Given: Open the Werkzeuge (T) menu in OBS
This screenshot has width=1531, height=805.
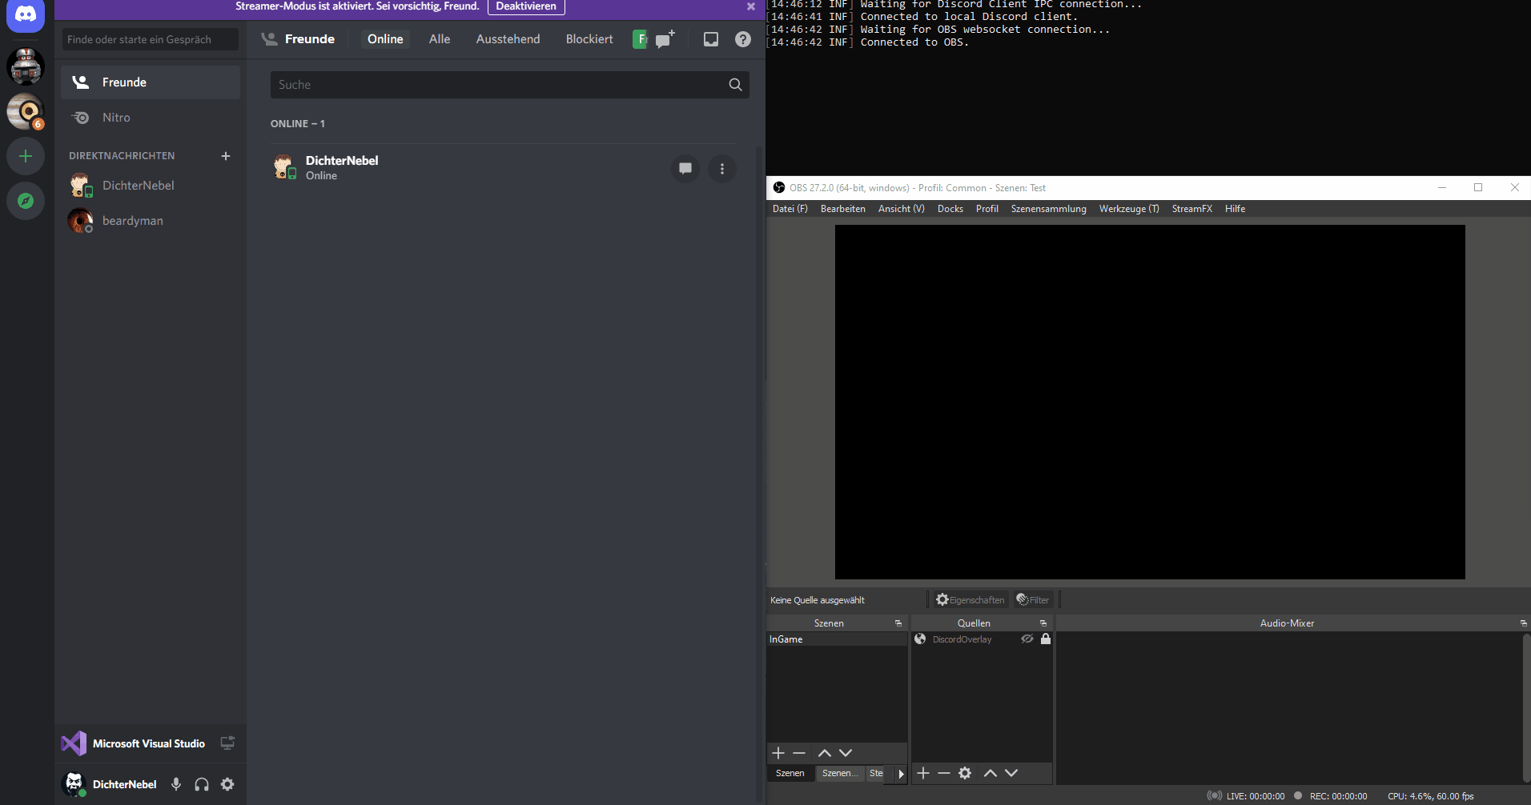Looking at the screenshot, I should pyautogui.click(x=1129, y=209).
